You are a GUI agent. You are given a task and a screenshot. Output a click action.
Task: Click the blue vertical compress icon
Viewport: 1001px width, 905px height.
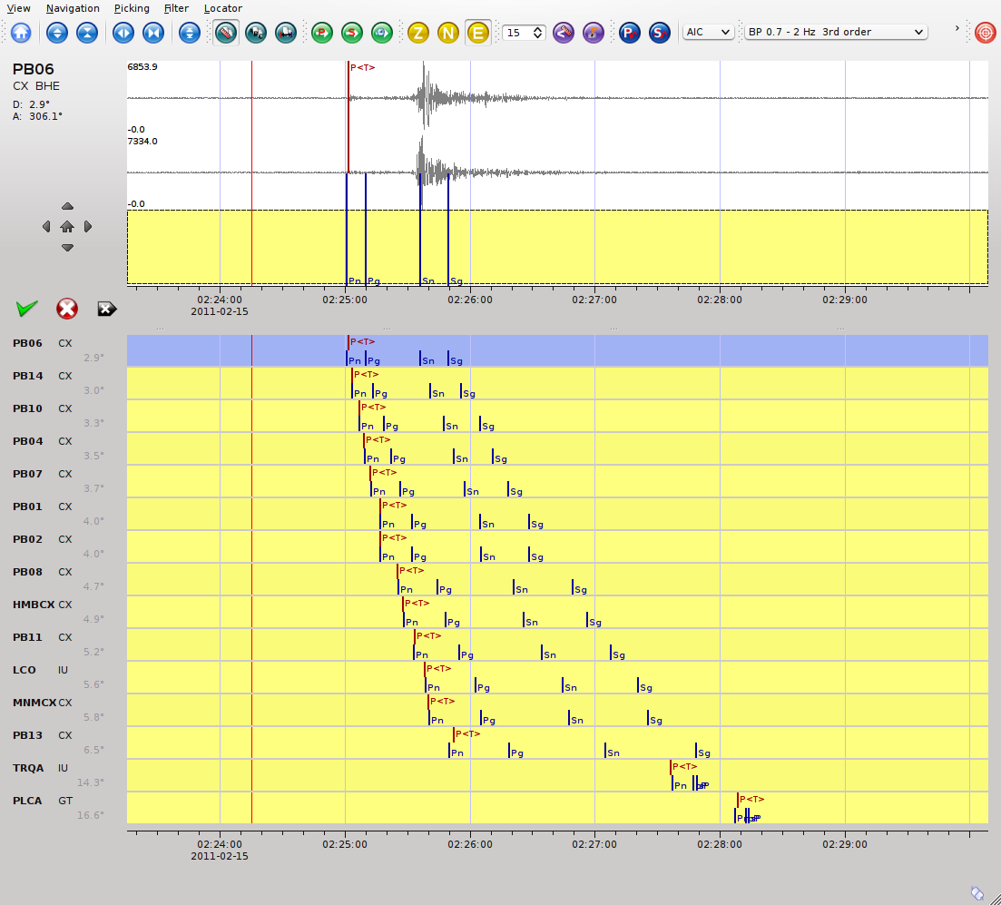pyautogui.click(x=86, y=33)
